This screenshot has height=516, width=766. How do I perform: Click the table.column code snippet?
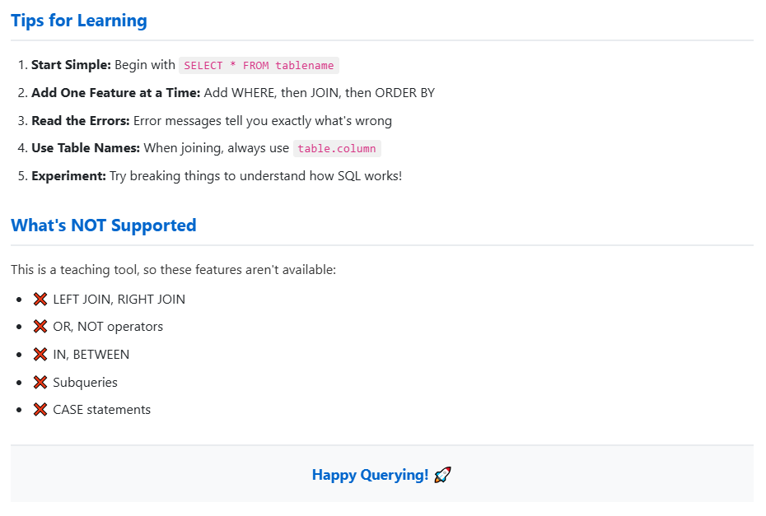(x=337, y=149)
